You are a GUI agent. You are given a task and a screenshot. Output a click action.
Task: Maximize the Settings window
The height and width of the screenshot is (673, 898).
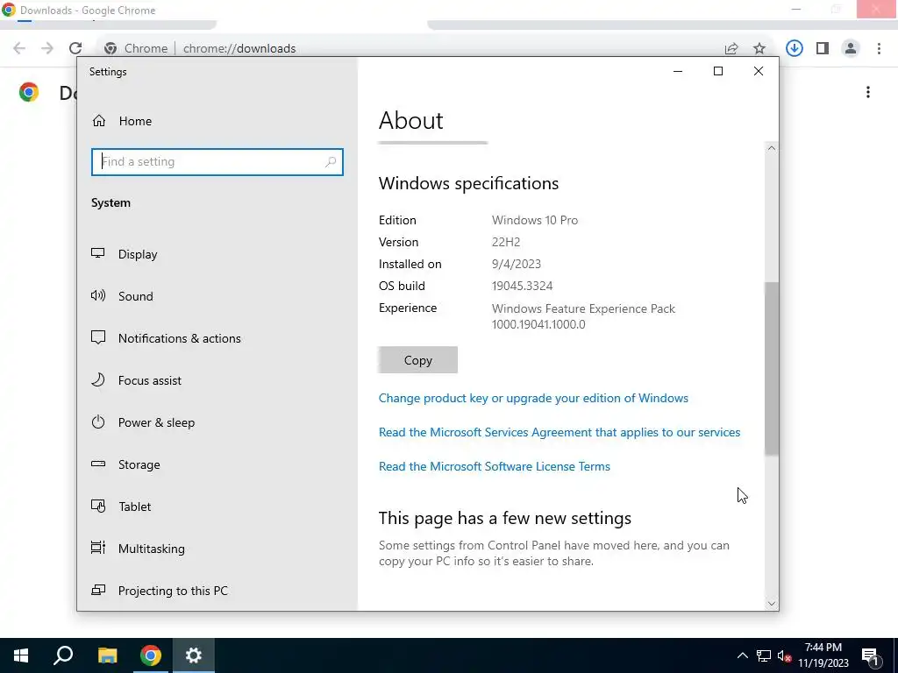click(718, 71)
